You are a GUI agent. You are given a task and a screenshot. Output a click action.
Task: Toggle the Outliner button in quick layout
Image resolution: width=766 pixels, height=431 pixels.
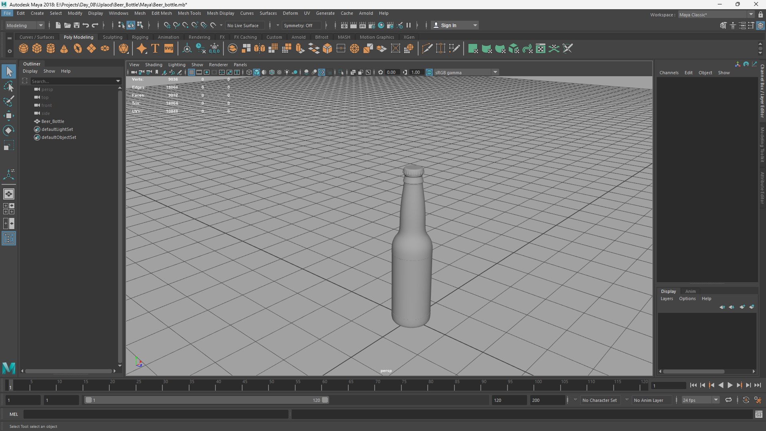[9, 239]
